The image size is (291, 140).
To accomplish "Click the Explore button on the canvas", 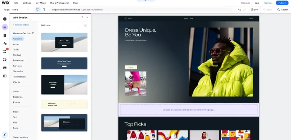I will 131,67.
